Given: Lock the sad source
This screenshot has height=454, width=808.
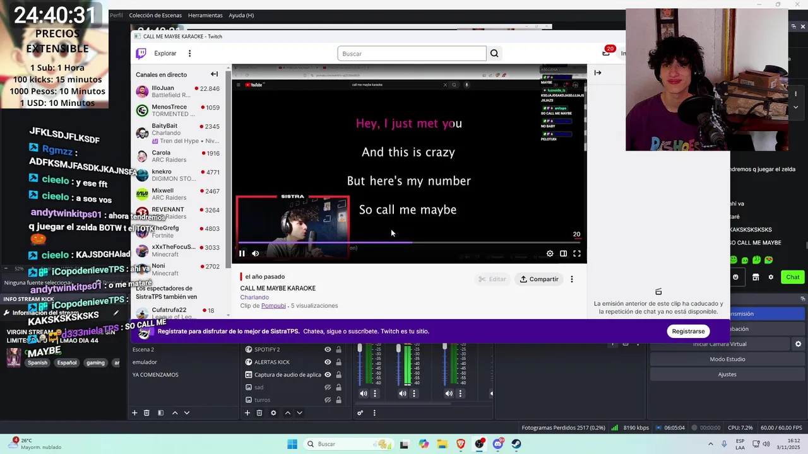Looking at the screenshot, I should (x=338, y=387).
